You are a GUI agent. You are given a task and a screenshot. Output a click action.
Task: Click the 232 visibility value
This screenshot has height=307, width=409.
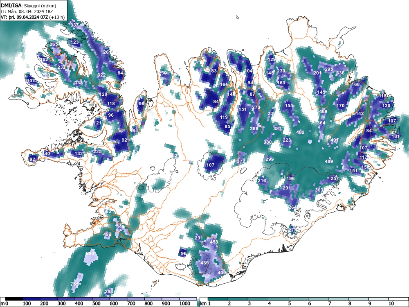pos(61,68)
